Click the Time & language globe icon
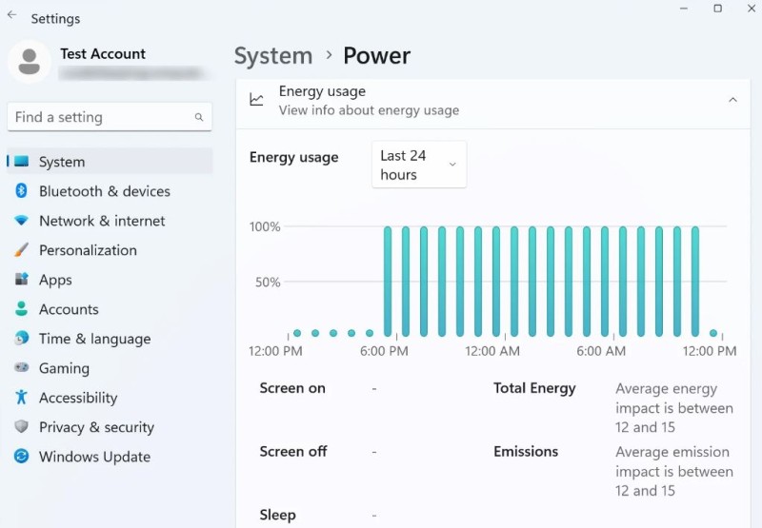Image resolution: width=762 pixels, height=528 pixels. (21, 339)
